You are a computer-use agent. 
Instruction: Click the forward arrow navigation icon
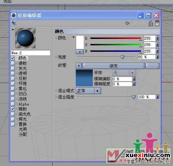(x=134, y=23)
